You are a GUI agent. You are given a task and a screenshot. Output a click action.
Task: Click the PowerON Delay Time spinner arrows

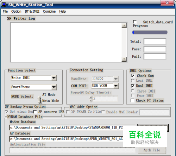tap(91, 99)
